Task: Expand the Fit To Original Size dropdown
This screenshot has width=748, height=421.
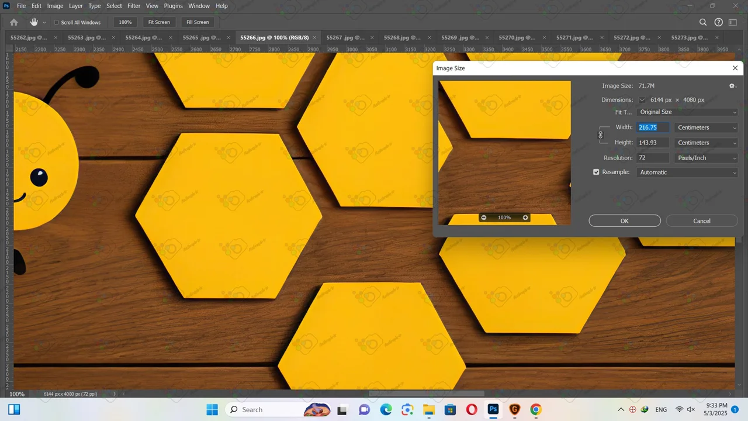Action: pyautogui.click(x=687, y=112)
